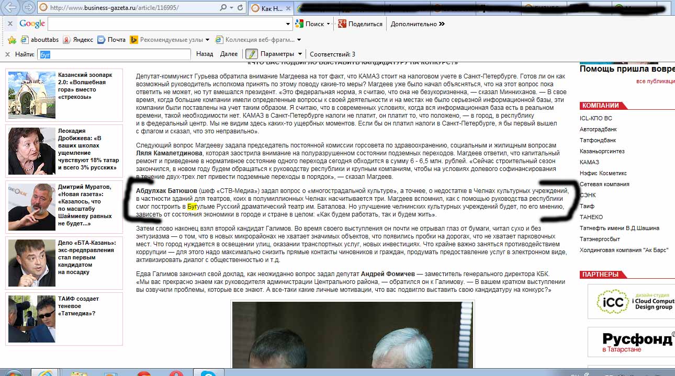Click the Коллекция веб-фрагм... favorites item

[x=254, y=40]
